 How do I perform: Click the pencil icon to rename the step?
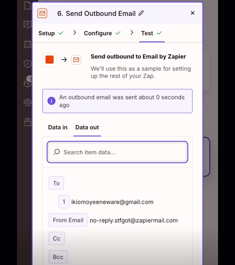point(141,13)
